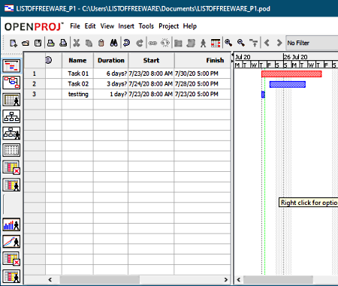
Task: Select the Task 01 name cell
Action: coord(78,74)
